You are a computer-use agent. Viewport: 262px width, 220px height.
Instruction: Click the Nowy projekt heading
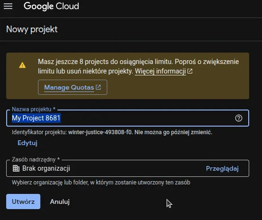(32, 29)
